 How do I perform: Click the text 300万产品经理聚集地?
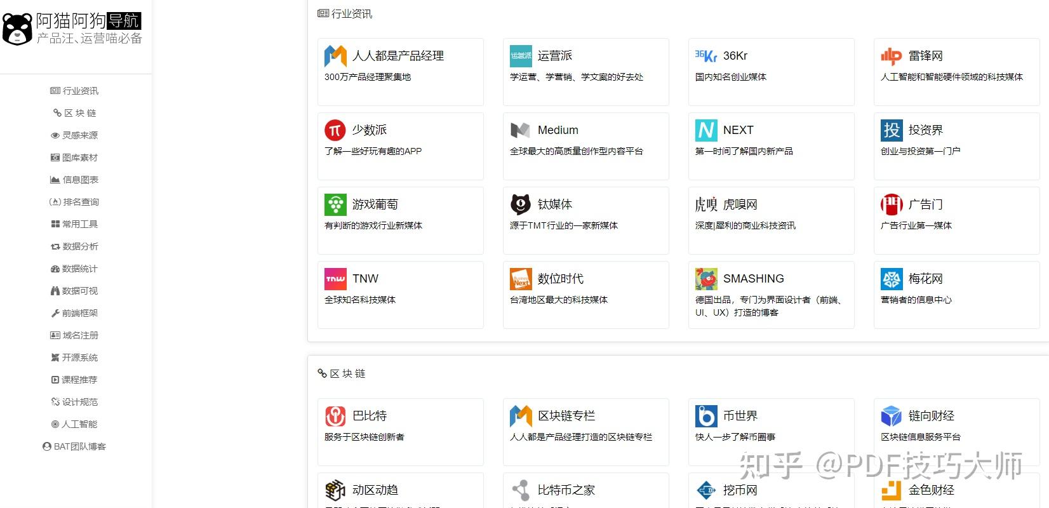(x=368, y=77)
